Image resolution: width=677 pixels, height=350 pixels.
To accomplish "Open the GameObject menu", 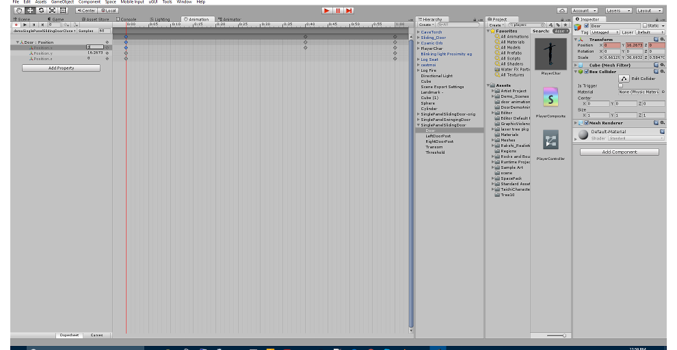I will [63, 2].
